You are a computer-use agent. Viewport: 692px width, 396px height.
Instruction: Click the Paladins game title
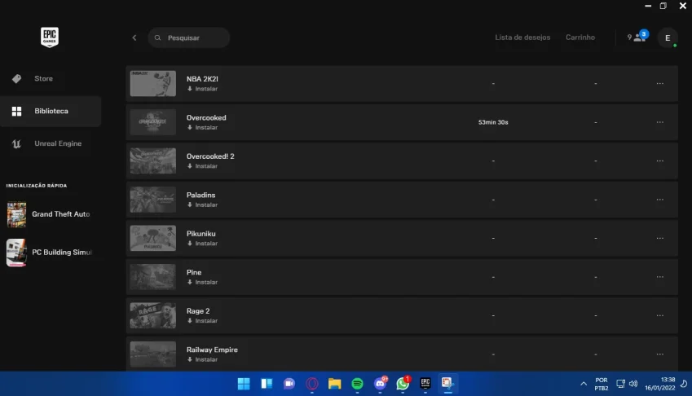coord(201,195)
